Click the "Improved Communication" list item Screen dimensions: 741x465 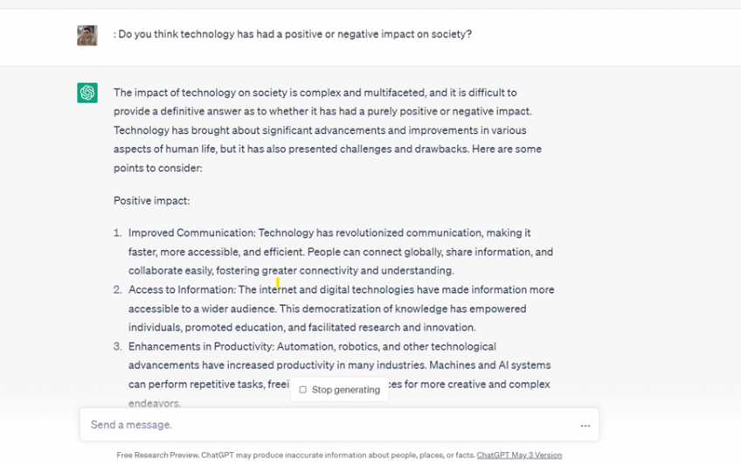coord(341,252)
